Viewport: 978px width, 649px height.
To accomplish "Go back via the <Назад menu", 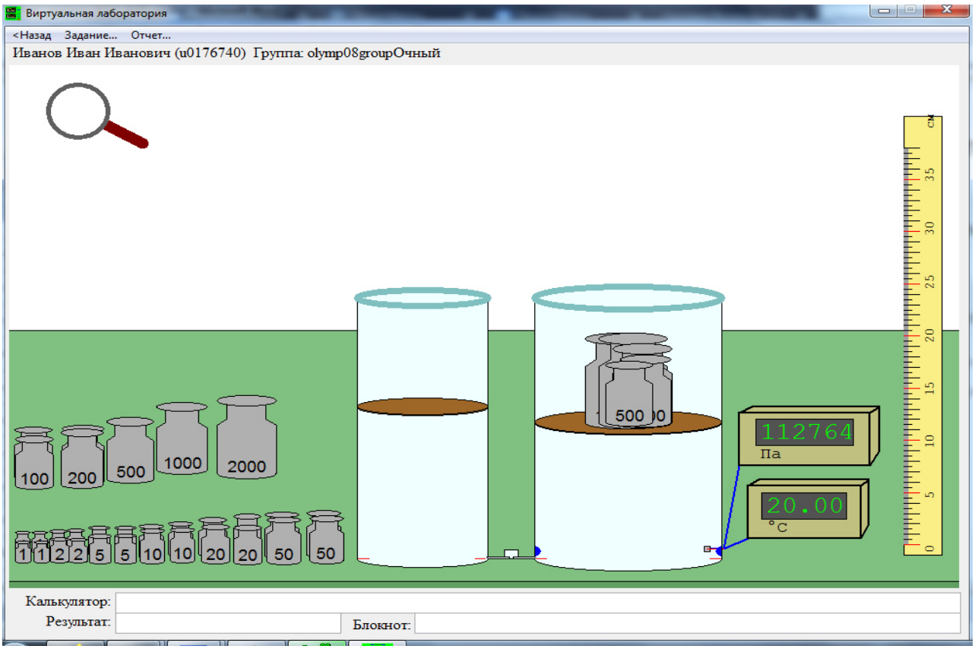I will [32, 35].
